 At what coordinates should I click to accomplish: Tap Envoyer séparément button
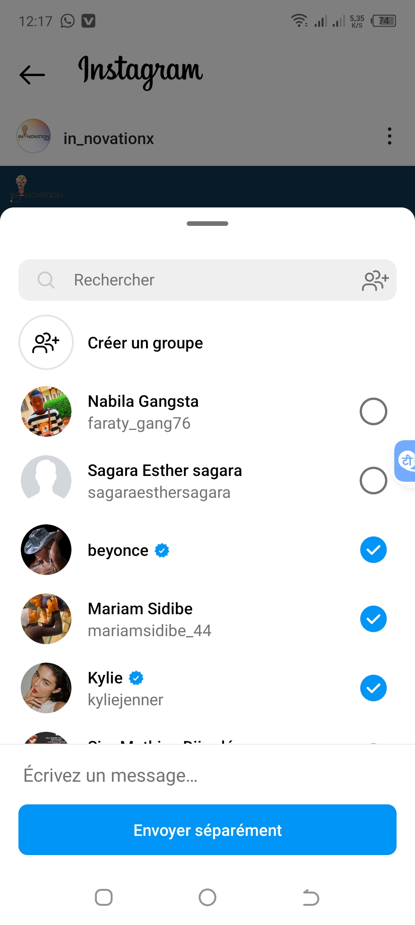(x=207, y=830)
